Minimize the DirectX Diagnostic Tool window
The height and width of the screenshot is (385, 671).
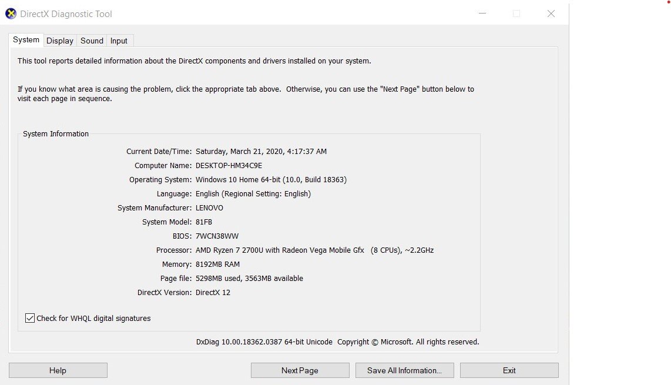482,14
